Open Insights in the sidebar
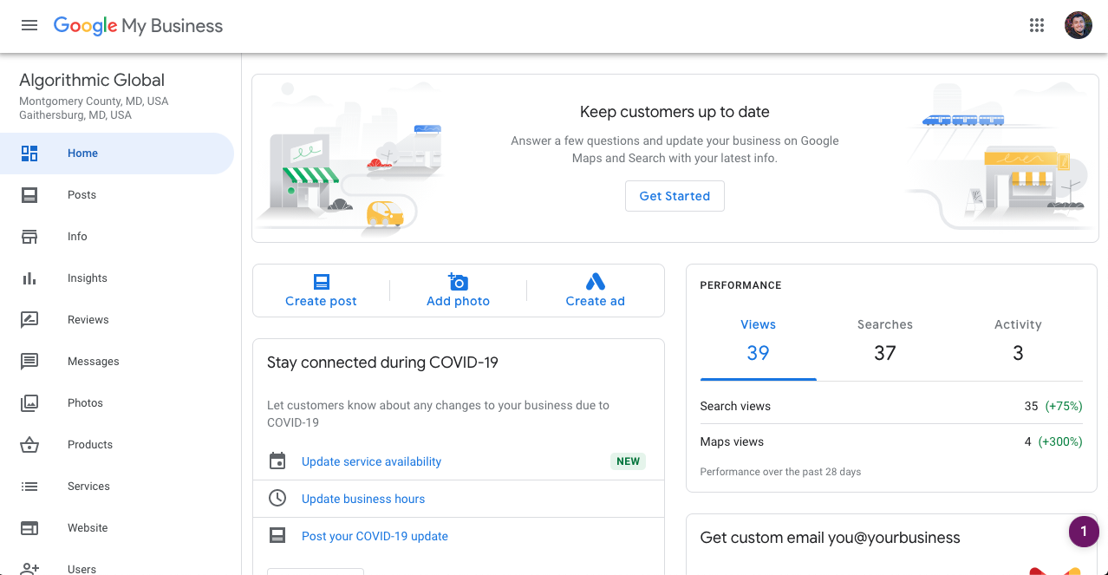Image resolution: width=1108 pixels, height=575 pixels. tap(117, 278)
